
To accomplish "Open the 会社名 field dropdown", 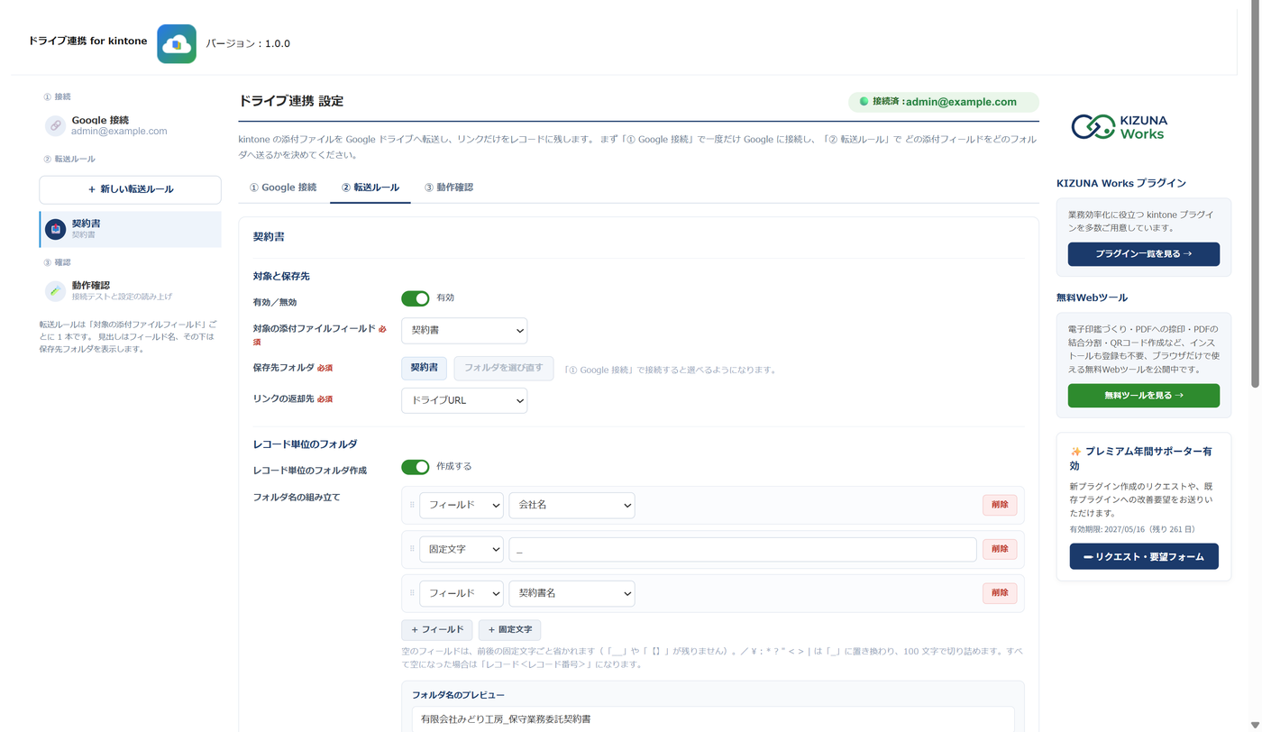I will point(572,505).
